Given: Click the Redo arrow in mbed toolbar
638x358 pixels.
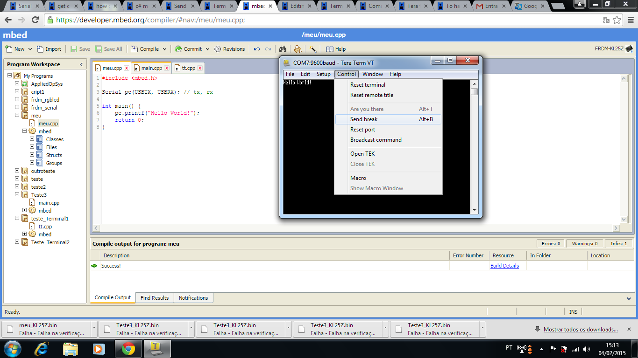Looking at the screenshot, I should click(x=268, y=49).
